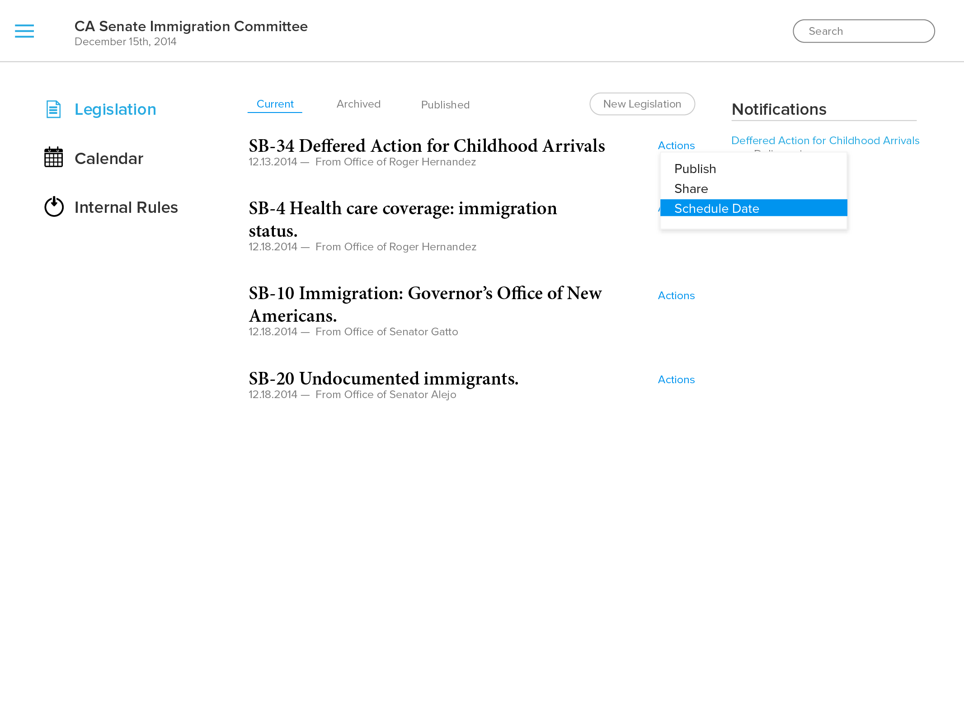Open Internal Rules section
Viewport: 964px width, 723px height.
click(x=126, y=207)
